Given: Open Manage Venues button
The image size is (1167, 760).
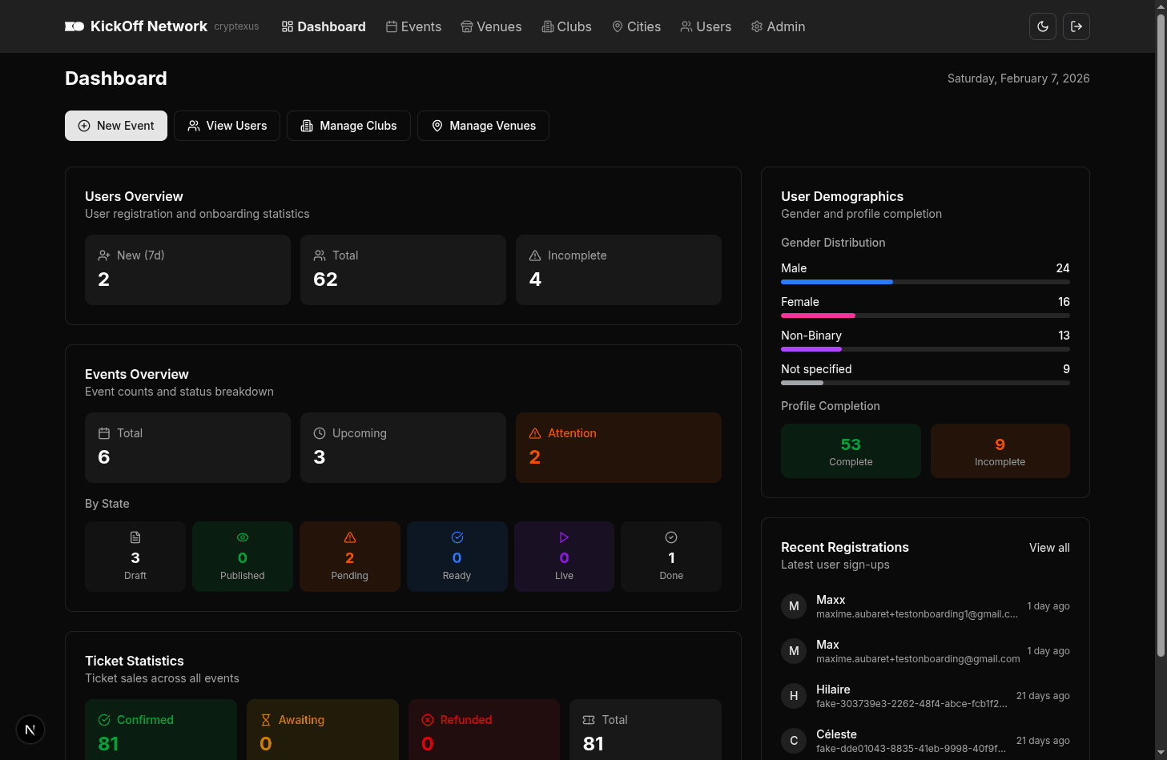Looking at the screenshot, I should click(483, 126).
